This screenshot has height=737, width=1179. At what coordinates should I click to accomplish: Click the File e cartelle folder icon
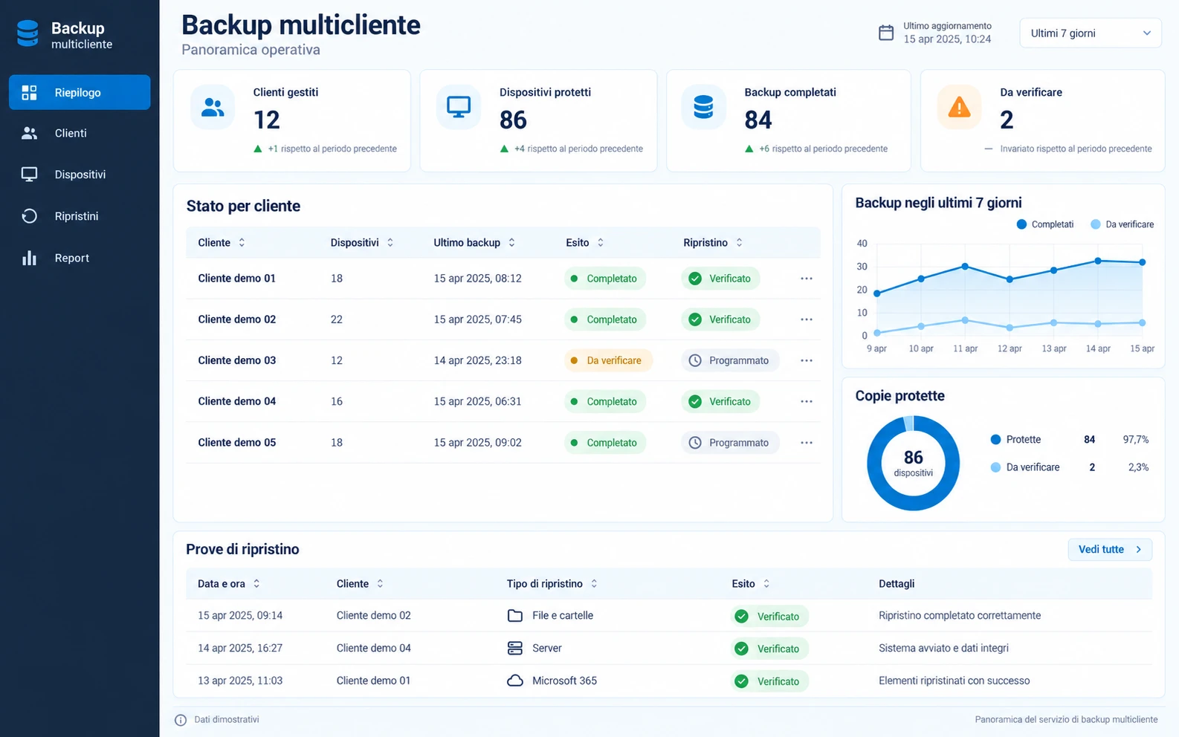pos(515,615)
